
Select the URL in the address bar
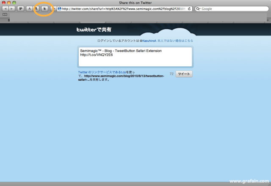tap(124, 8)
